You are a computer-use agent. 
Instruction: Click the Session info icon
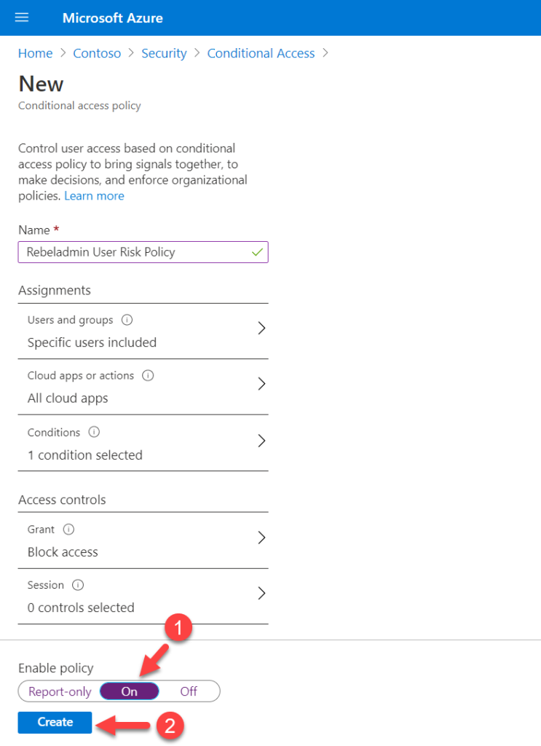click(76, 584)
